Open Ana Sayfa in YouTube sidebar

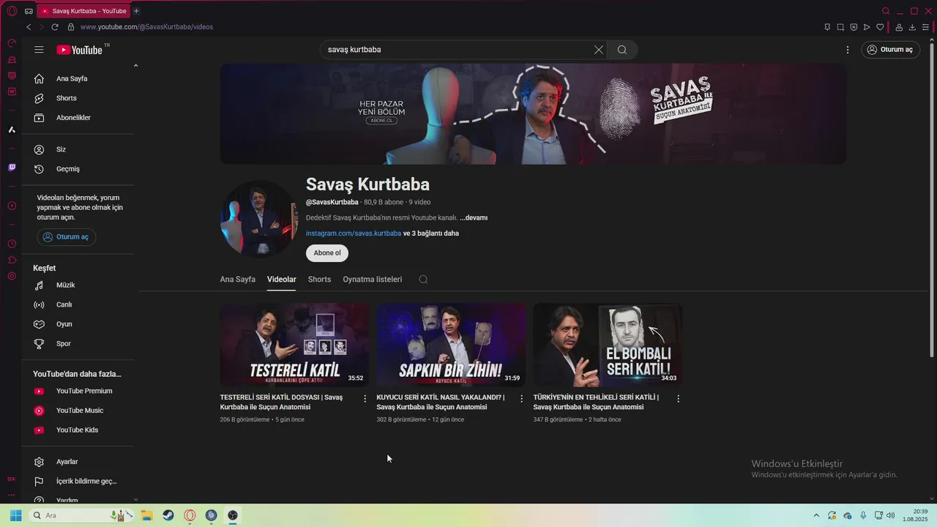pos(78,78)
